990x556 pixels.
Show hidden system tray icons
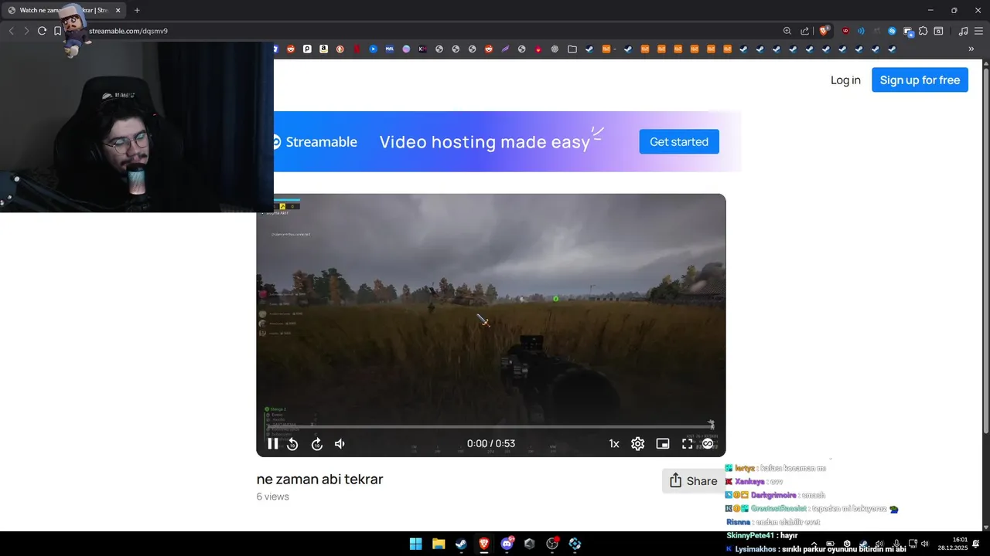pos(814,544)
